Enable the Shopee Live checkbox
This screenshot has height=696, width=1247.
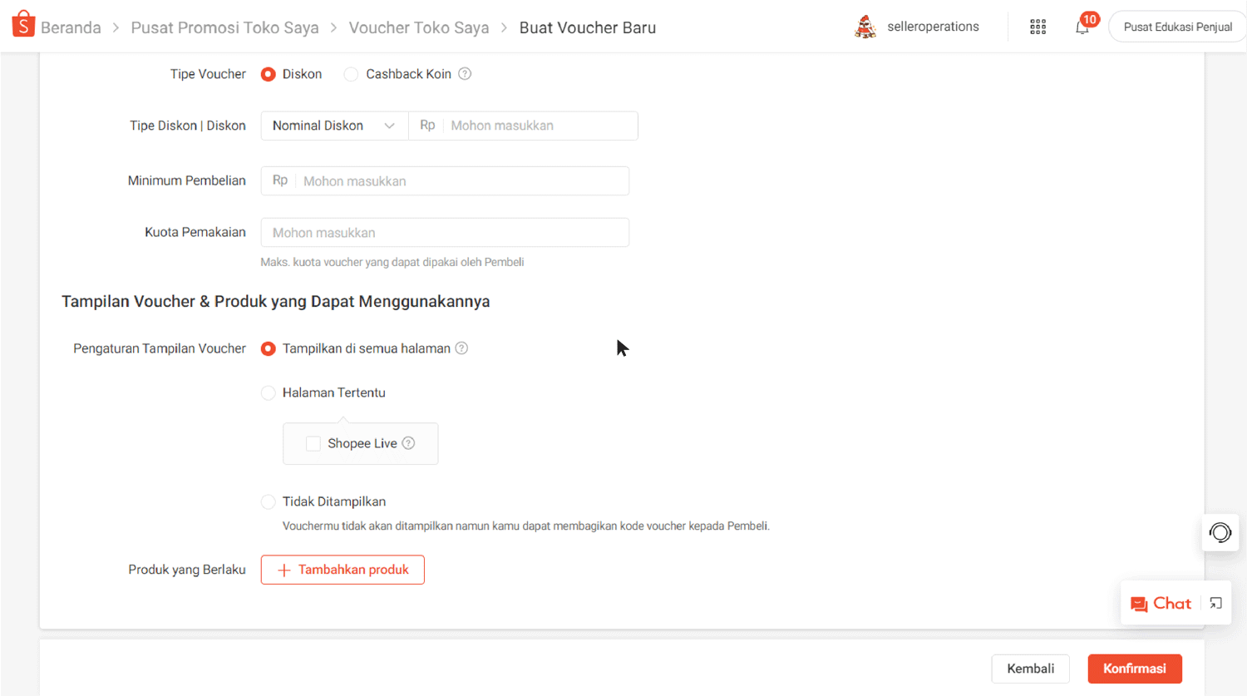tap(313, 444)
